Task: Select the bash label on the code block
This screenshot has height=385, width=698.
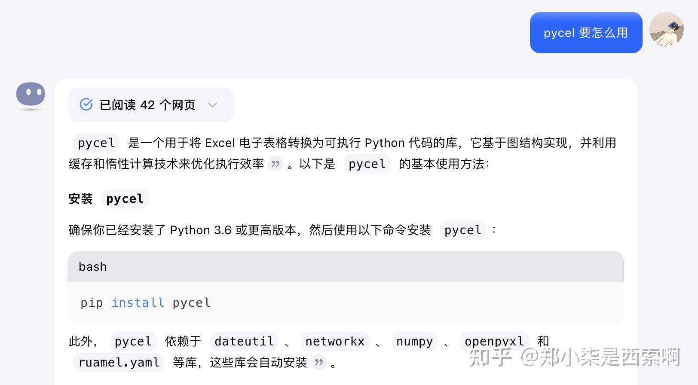Action: coord(92,266)
